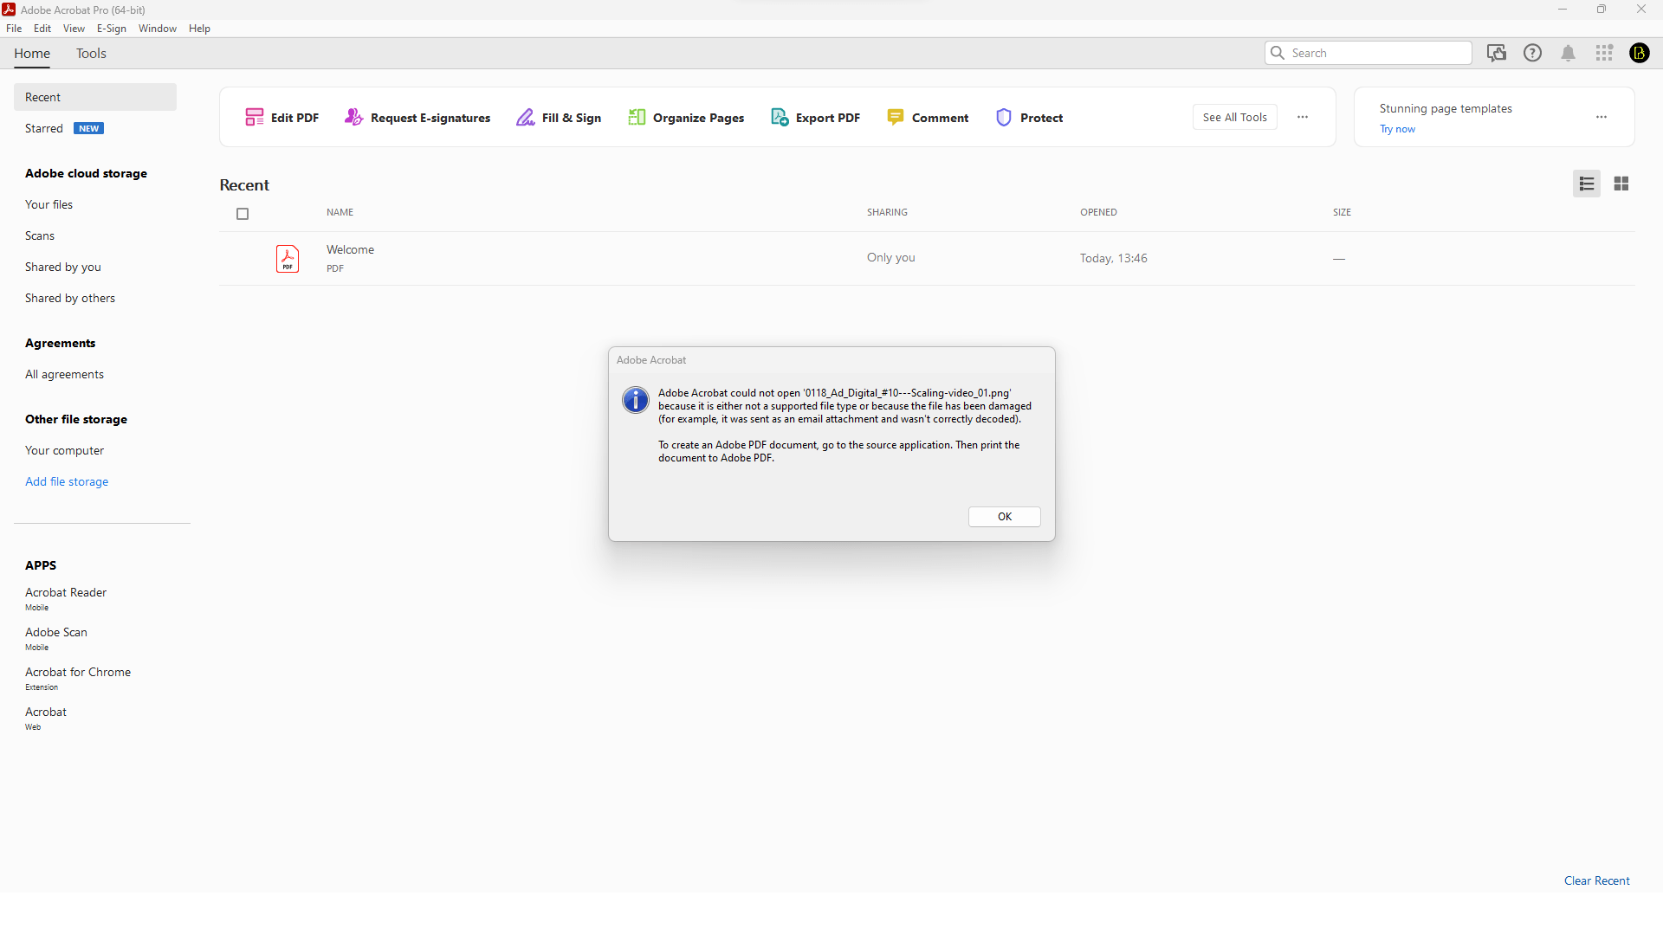Image resolution: width=1663 pixels, height=935 pixels.
Task: Click the Protect shield icon
Action: pyautogui.click(x=1004, y=118)
